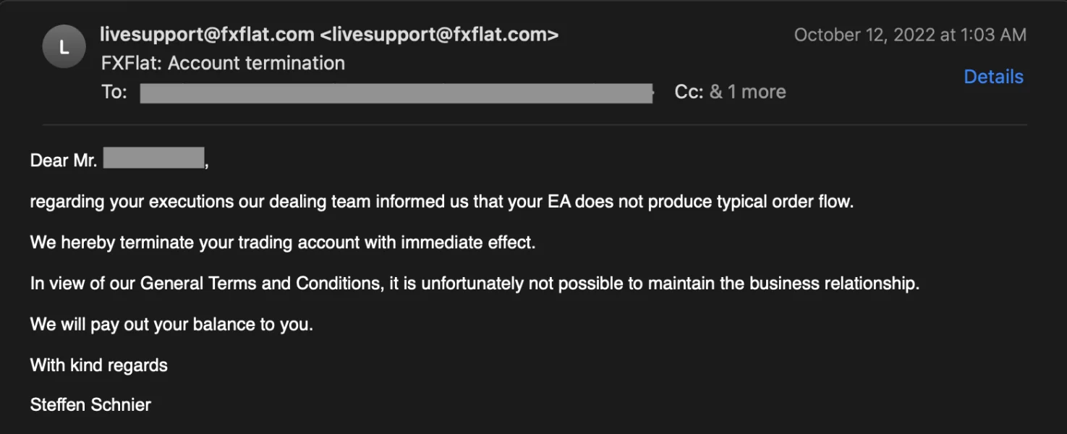
Task: Click the 'With kind regards' closing
Action: 99,365
